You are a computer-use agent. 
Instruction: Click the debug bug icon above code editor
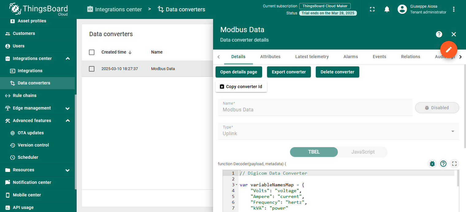(432, 164)
